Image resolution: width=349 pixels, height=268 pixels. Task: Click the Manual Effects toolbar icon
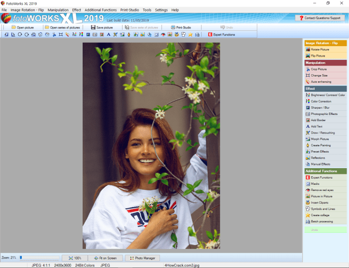pyautogui.click(x=150, y=35)
